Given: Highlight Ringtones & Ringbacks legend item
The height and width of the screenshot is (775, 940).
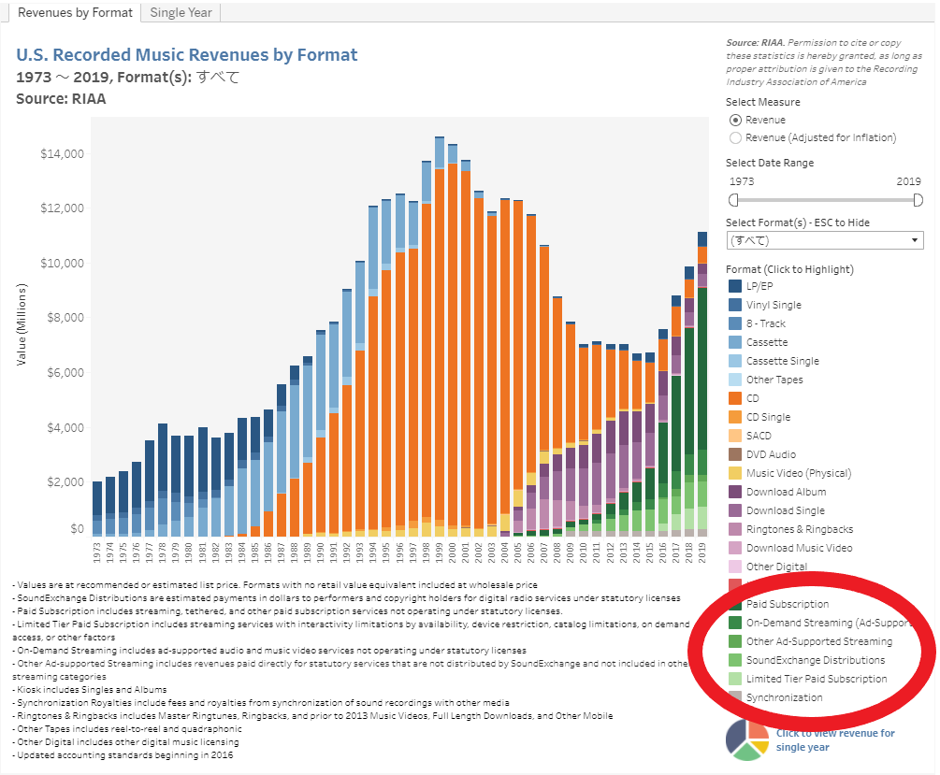Looking at the screenshot, I should coord(799,529).
